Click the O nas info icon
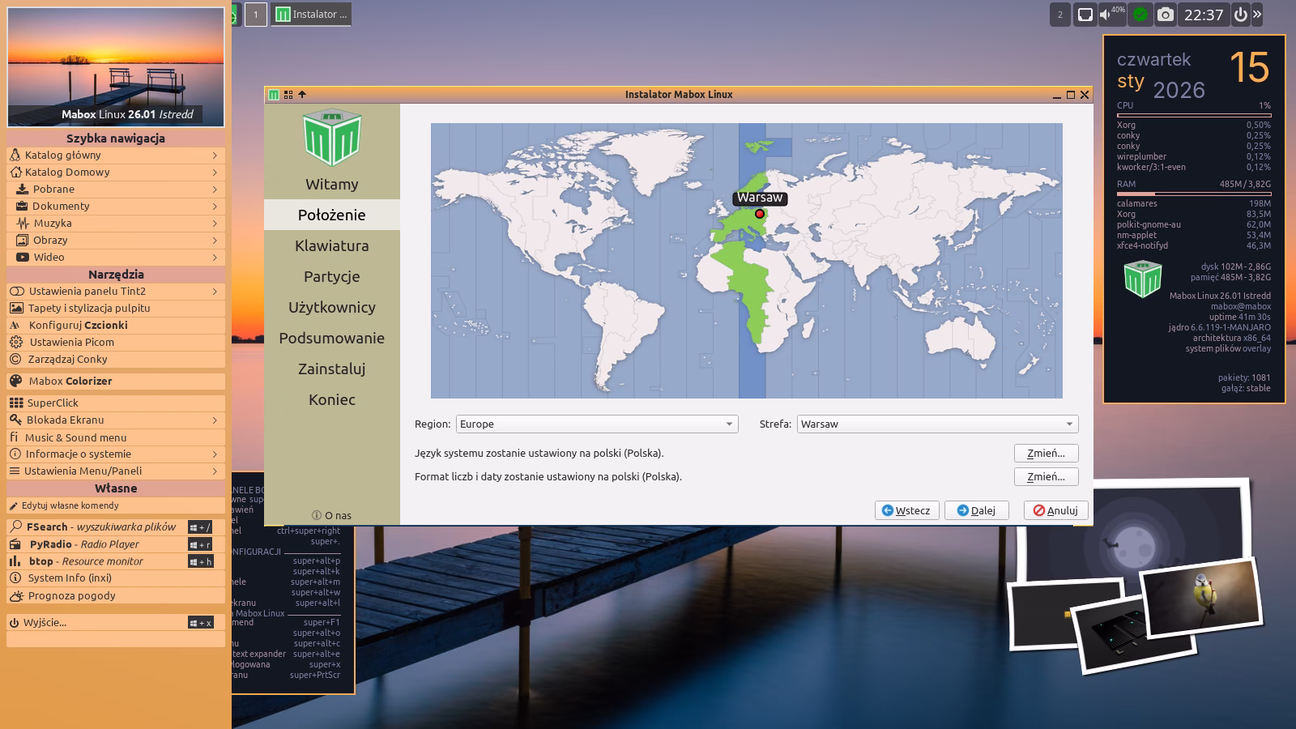This screenshot has height=729, width=1296. coord(317,515)
